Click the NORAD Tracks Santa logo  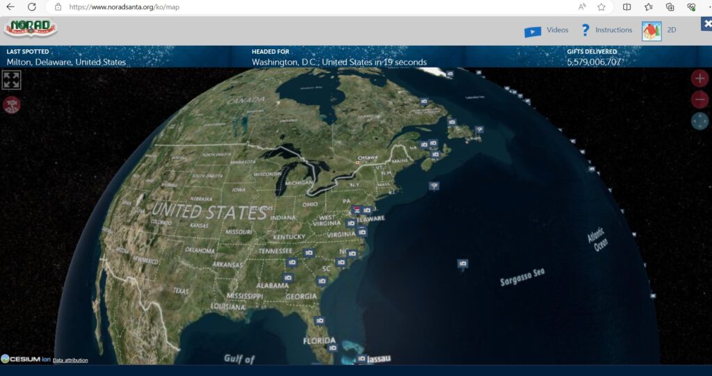coord(31,28)
